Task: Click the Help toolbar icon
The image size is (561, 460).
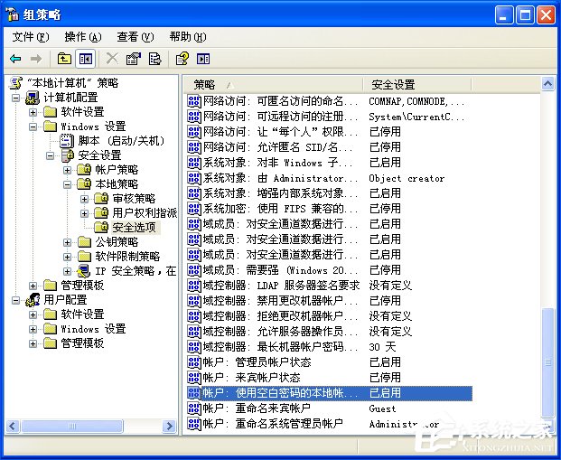Action: click(182, 59)
